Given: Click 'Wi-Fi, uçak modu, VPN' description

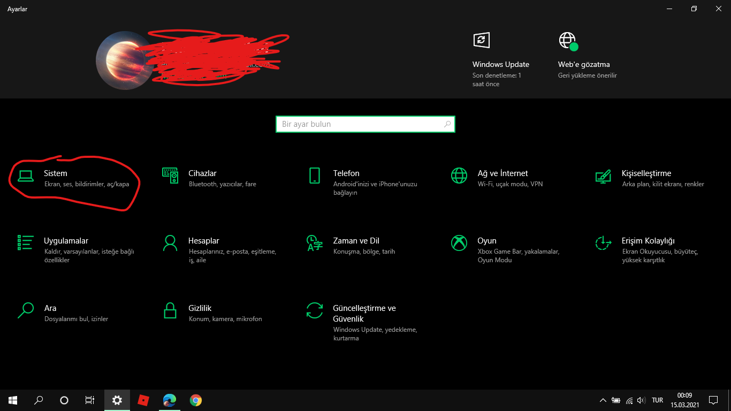Looking at the screenshot, I should [x=510, y=184].
